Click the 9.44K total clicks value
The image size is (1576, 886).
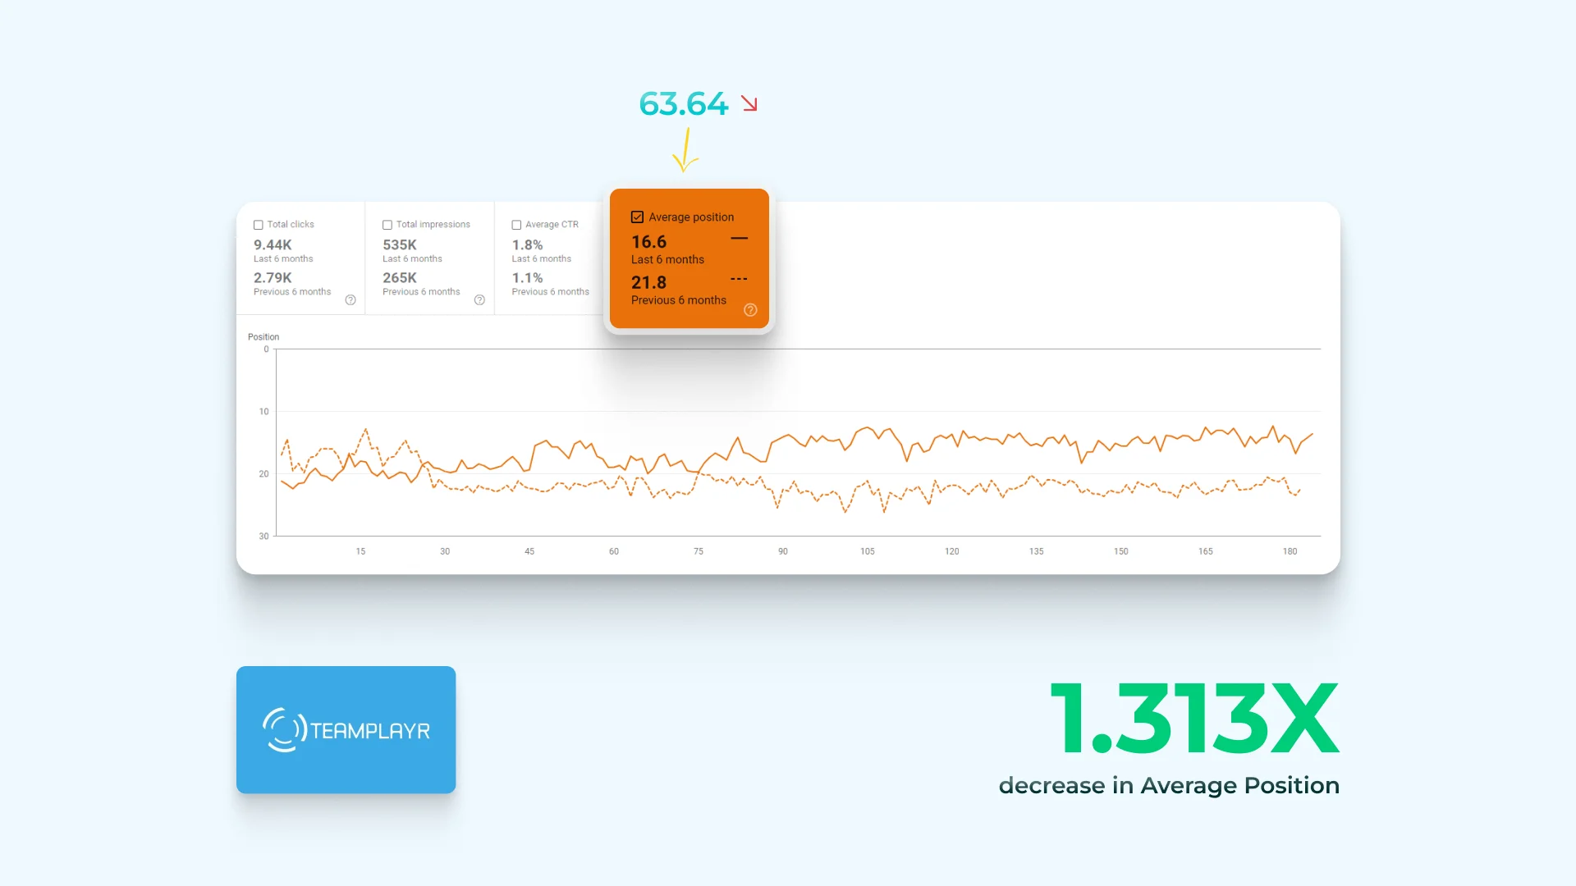tap(273, 244)
